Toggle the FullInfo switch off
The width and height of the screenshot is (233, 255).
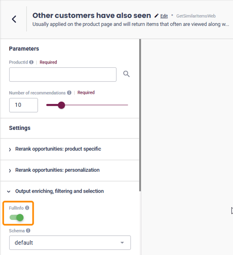tap(16, 217)
